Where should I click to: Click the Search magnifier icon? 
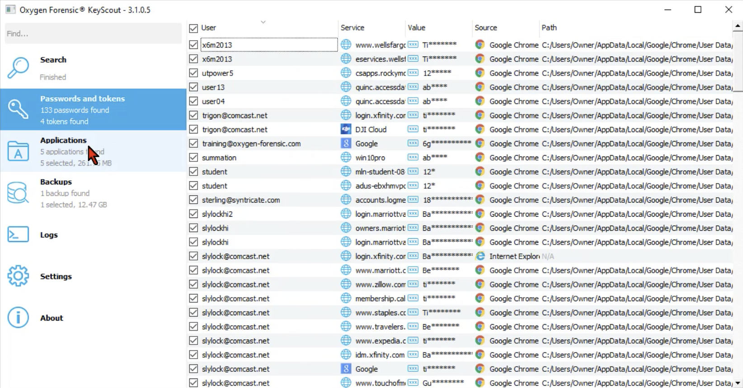pos(18,67)
